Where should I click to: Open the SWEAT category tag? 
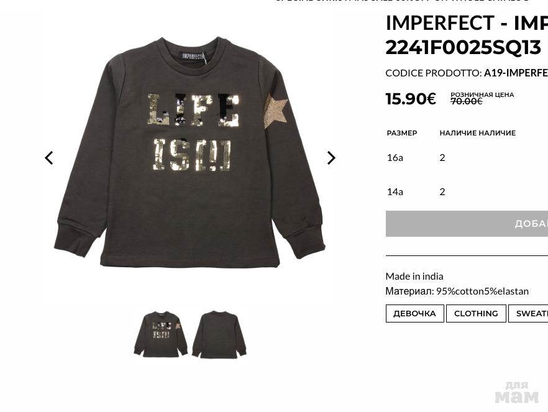pos(531,313)
